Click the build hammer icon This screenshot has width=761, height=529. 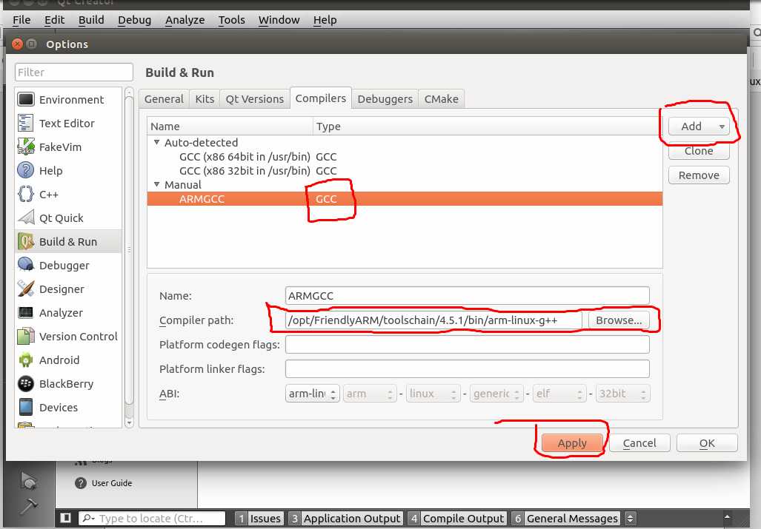(x=28, y=505)
